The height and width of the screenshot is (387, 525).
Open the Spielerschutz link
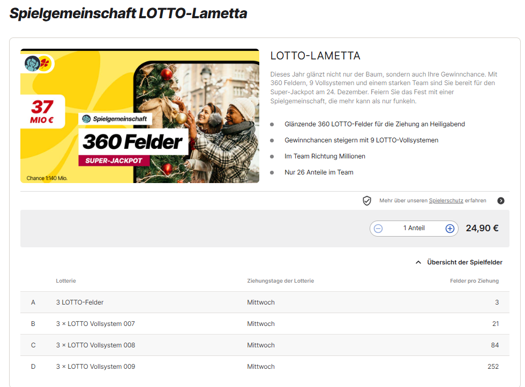[446, 200]
